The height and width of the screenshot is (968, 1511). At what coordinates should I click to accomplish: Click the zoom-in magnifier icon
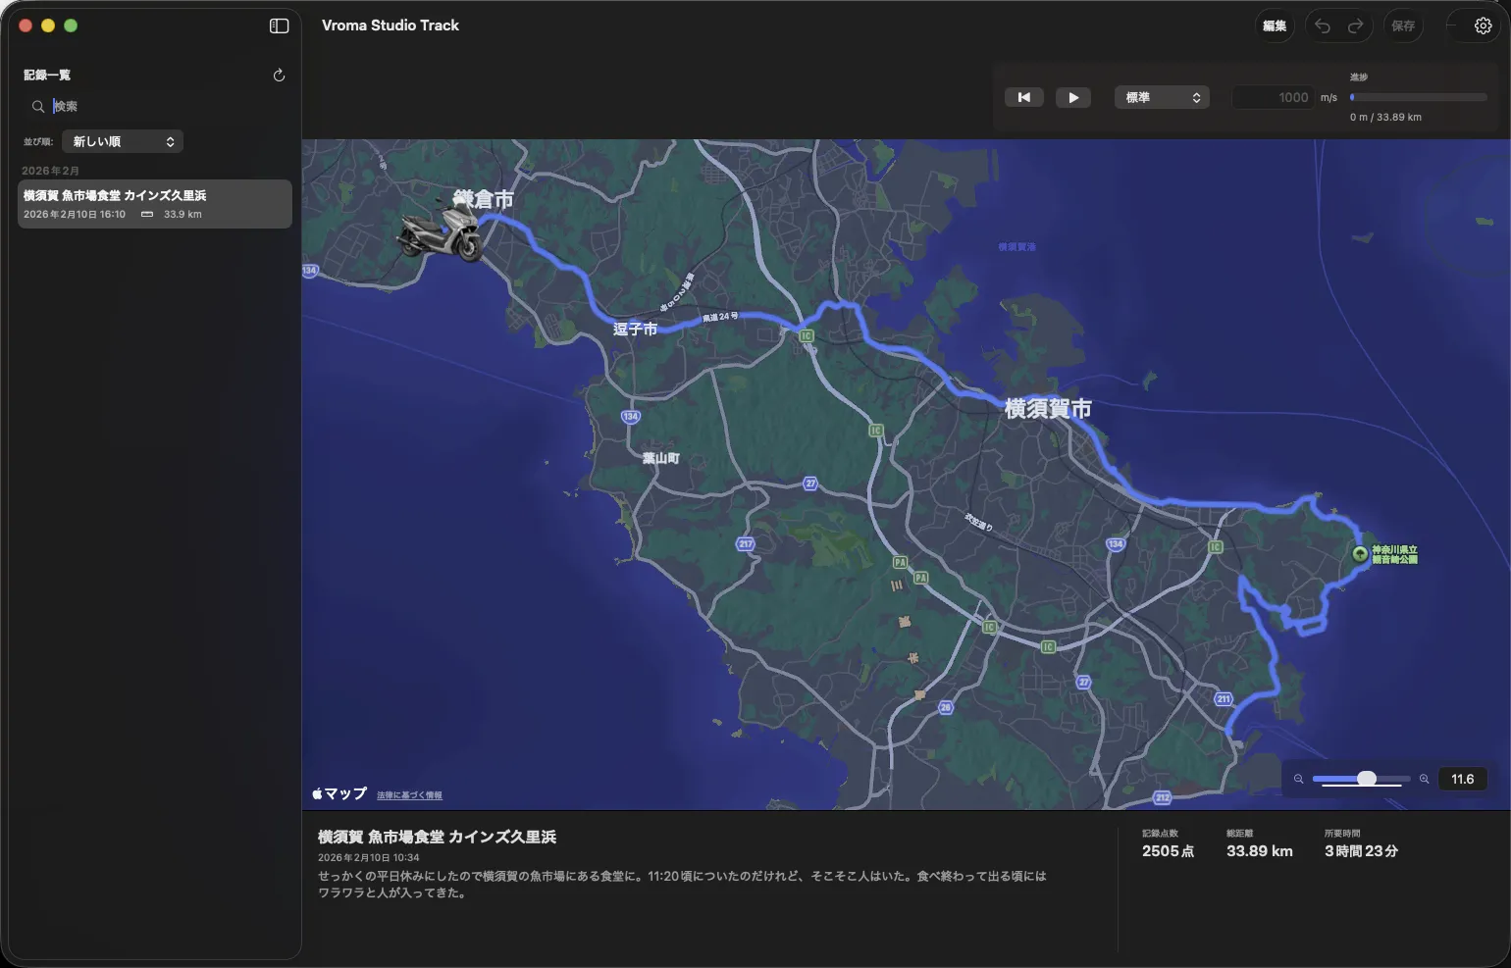click(1425, 779)
